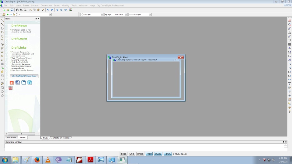Click YouTube icon in Home panel
Image resolution: width=292 pixels, height=164 pixels.
(11, 88)
